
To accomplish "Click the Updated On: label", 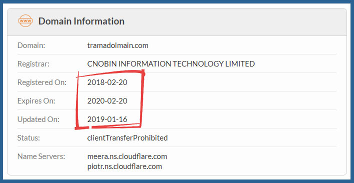I will click(x=38, y=119).
